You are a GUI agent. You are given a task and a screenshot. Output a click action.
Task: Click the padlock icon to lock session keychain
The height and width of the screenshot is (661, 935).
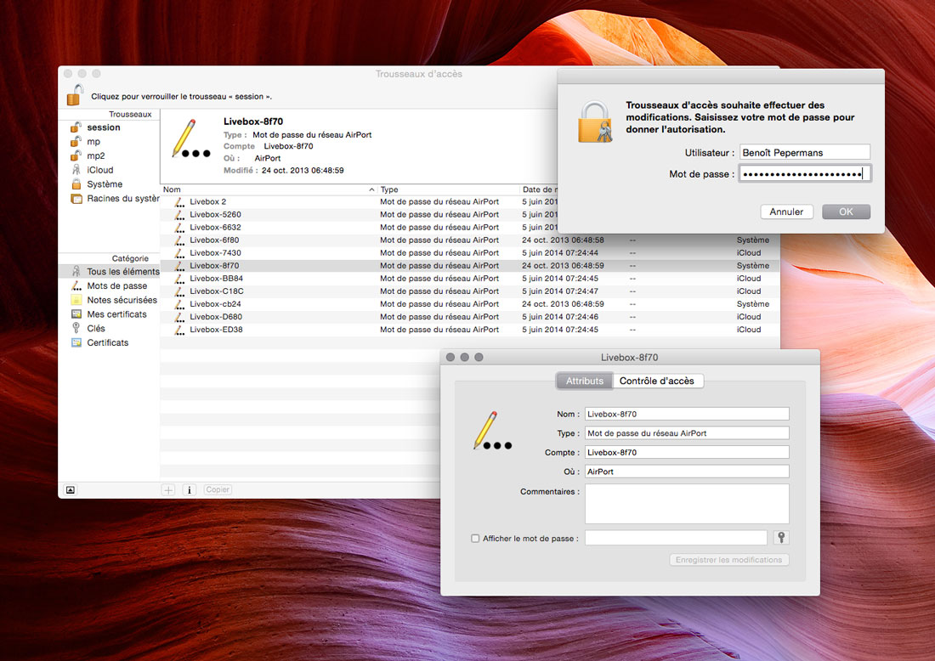[75, 95]
